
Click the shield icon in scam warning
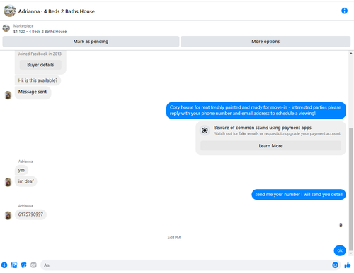pyautogui.click(x=205, y=130)
